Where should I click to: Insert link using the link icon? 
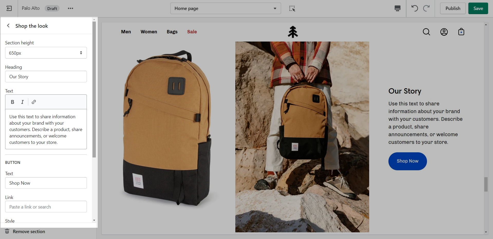tap(34, 102)
